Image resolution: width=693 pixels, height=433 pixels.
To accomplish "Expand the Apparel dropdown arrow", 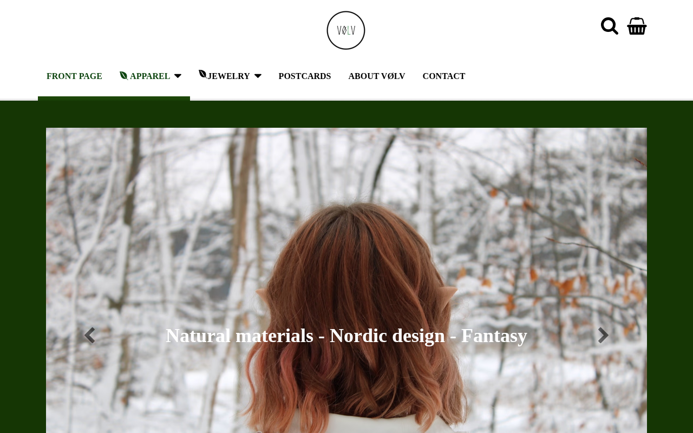I will pos(178,76).
